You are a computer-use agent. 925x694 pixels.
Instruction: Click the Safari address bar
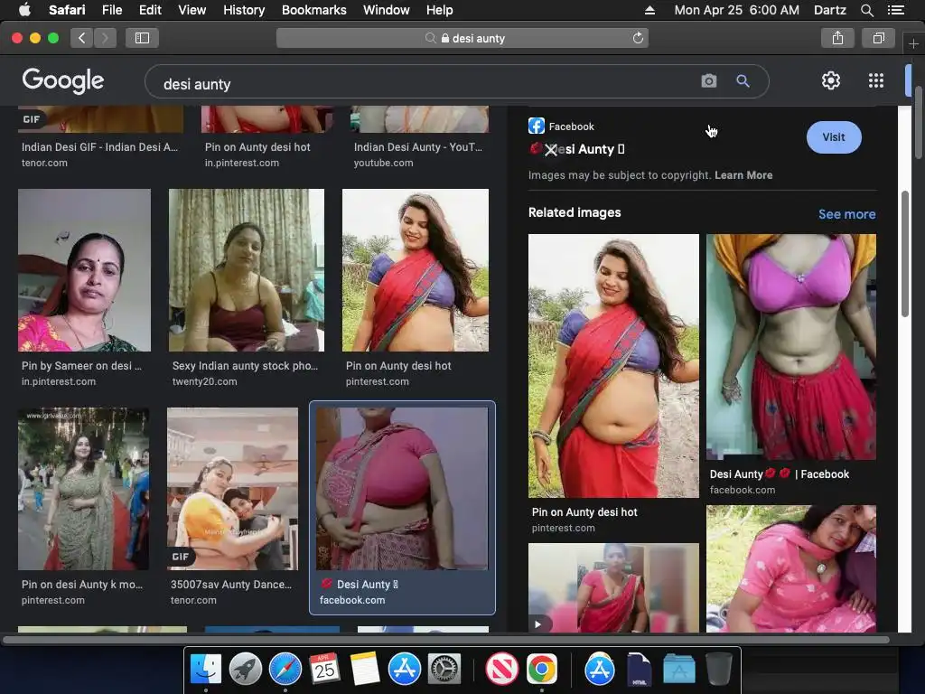tap(462, 38)
